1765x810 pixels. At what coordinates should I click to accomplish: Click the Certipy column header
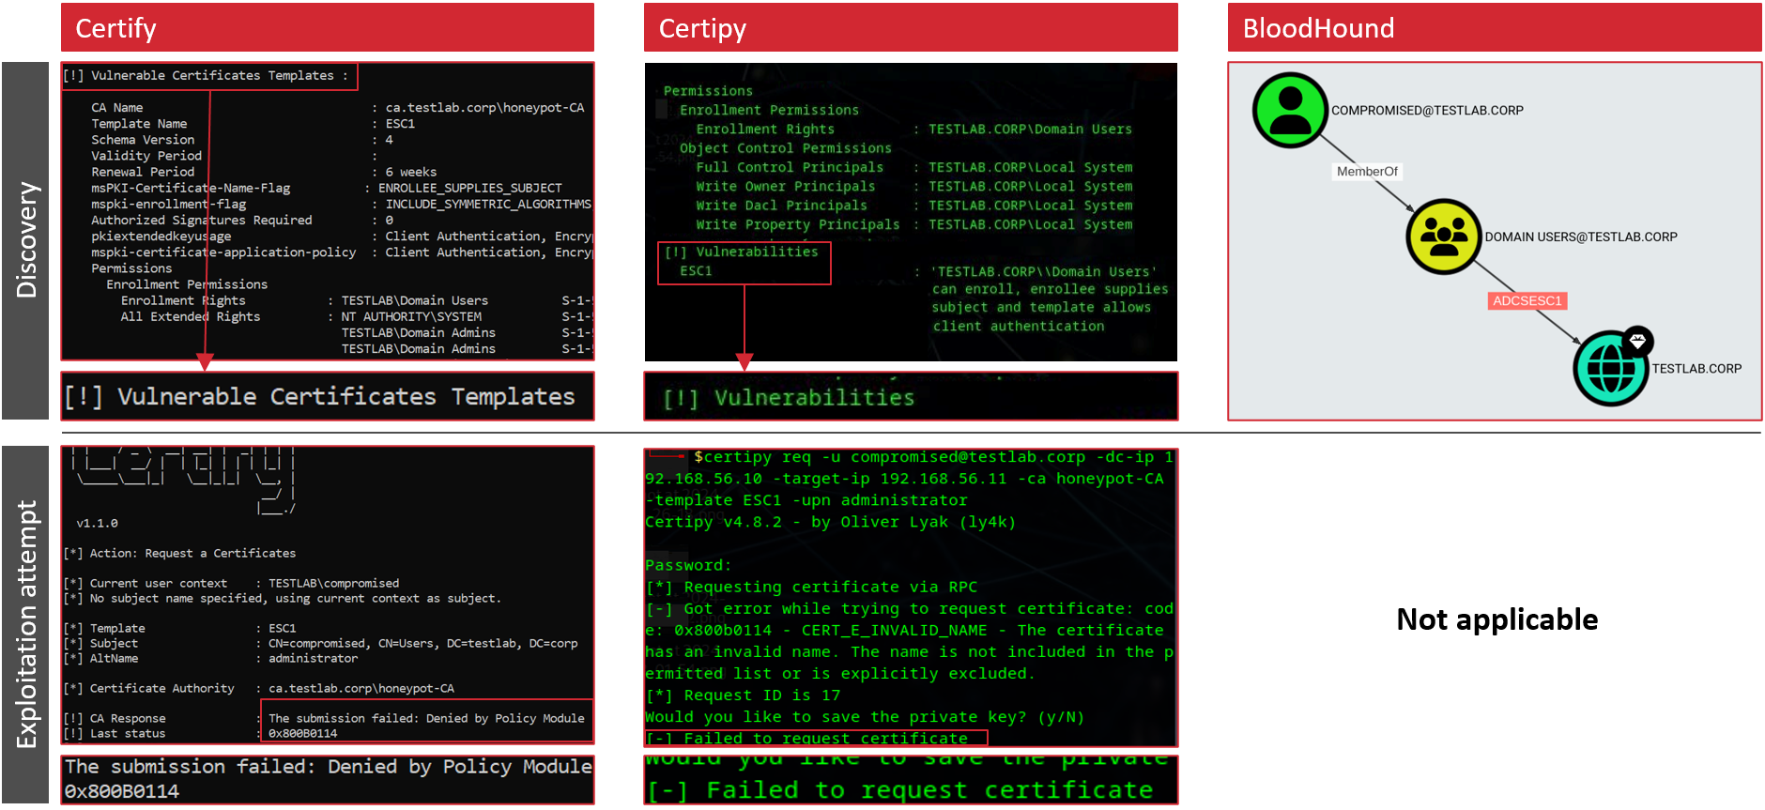911,27
